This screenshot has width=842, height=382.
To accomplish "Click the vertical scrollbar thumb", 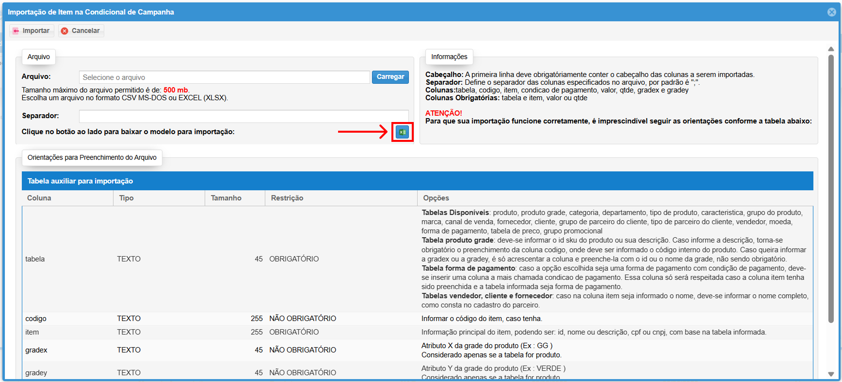I will pyautogui.click(x=831, y=189).
